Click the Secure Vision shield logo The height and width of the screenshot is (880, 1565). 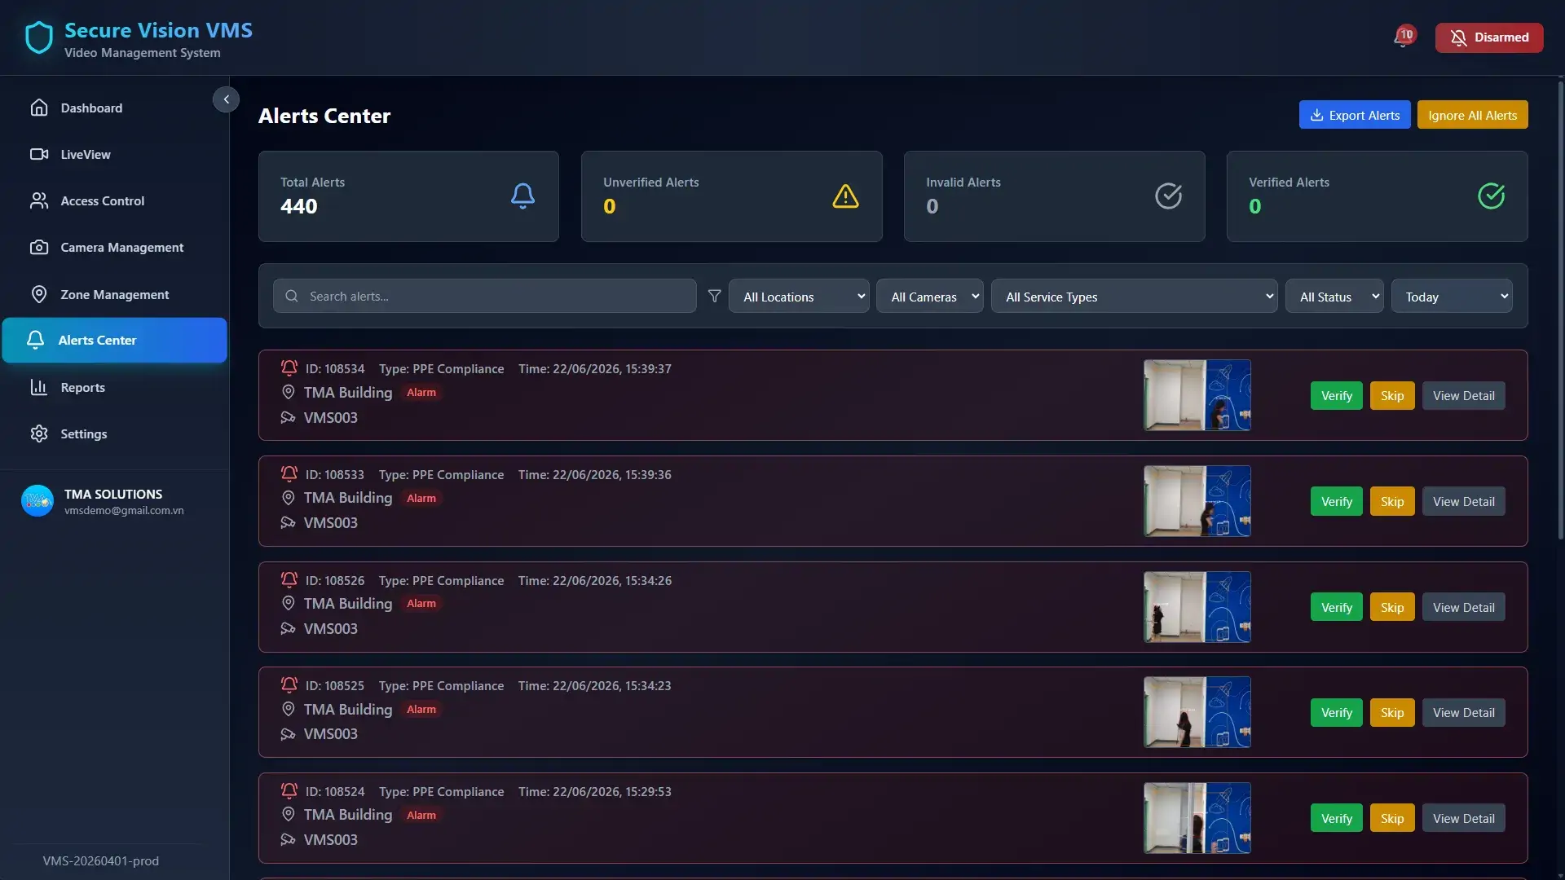38,37
